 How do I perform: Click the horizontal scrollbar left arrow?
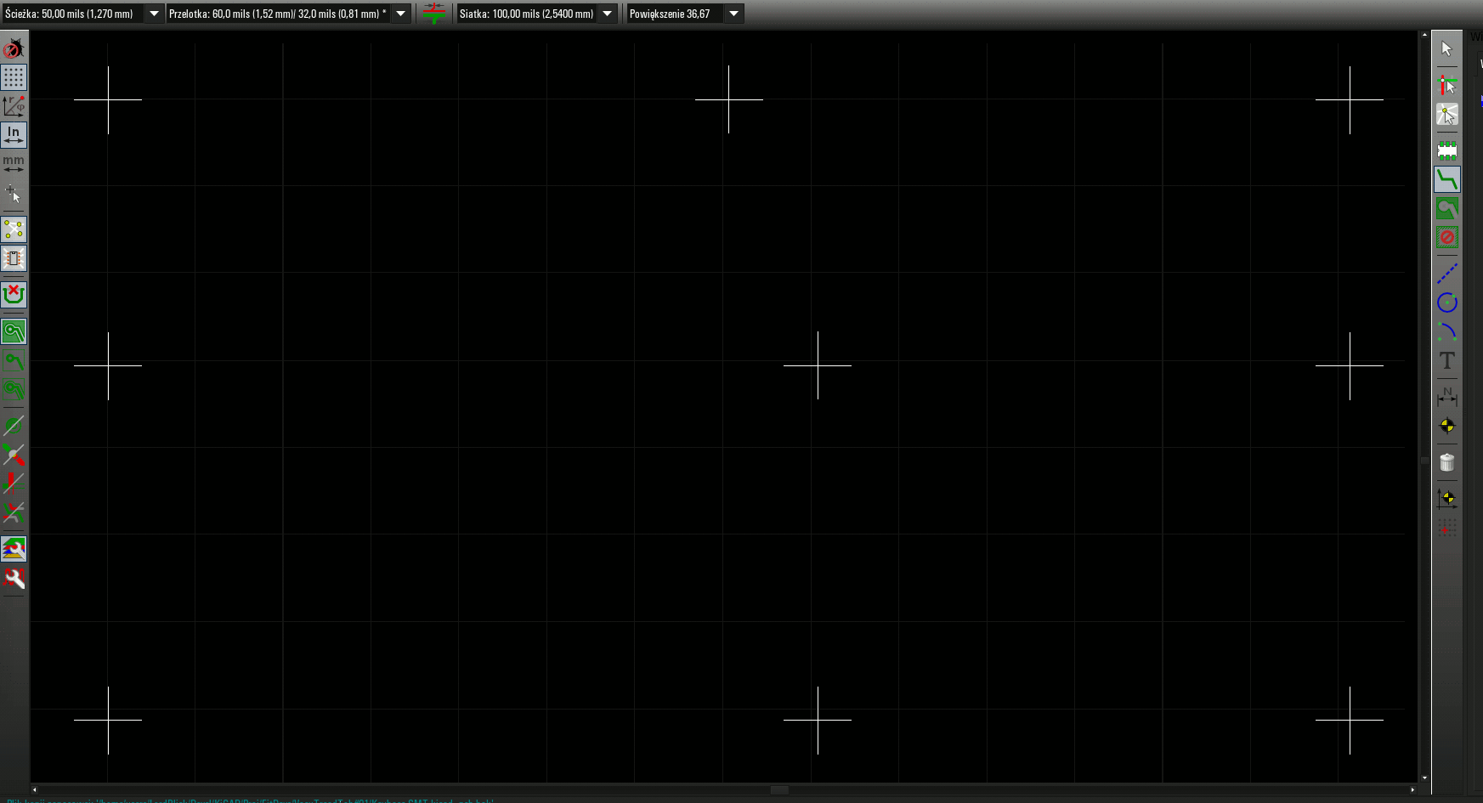35,789
